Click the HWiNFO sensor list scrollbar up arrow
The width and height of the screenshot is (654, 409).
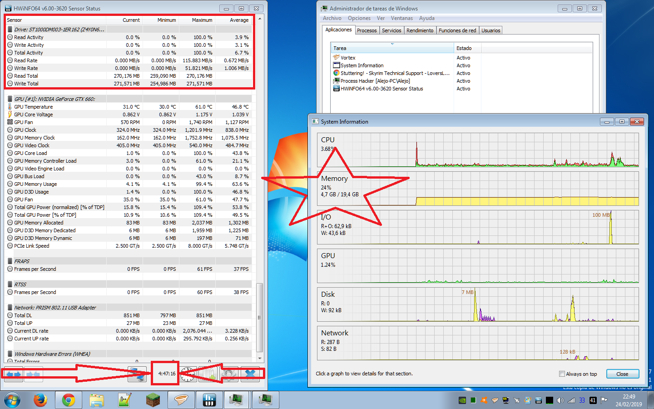(x=260, y=19)
